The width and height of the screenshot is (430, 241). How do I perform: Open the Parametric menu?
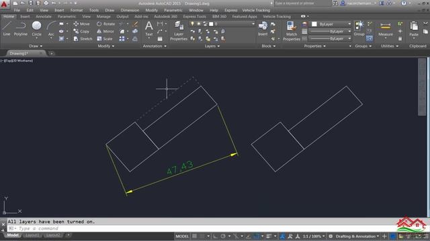pyautogui.click(x=173, y=10)
